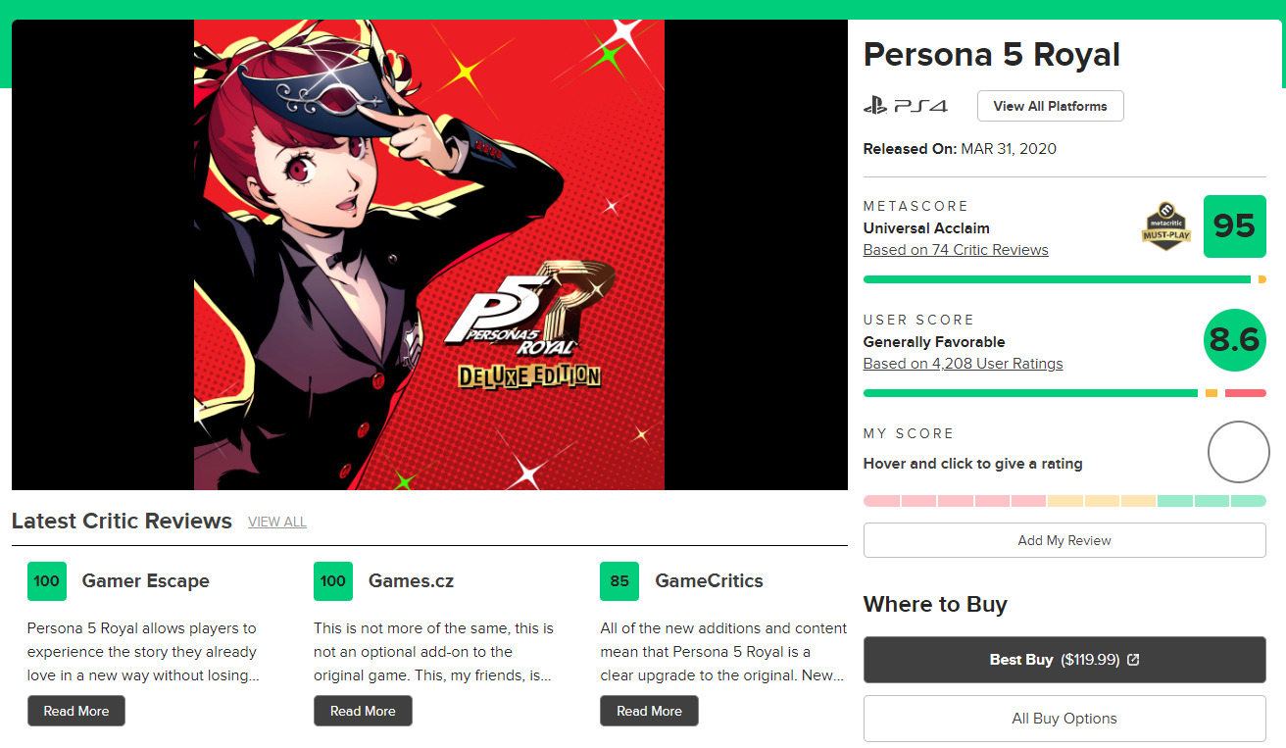Set my score on the rating bar's last green segment
1286x748 pixels.
click(1248, 501)
